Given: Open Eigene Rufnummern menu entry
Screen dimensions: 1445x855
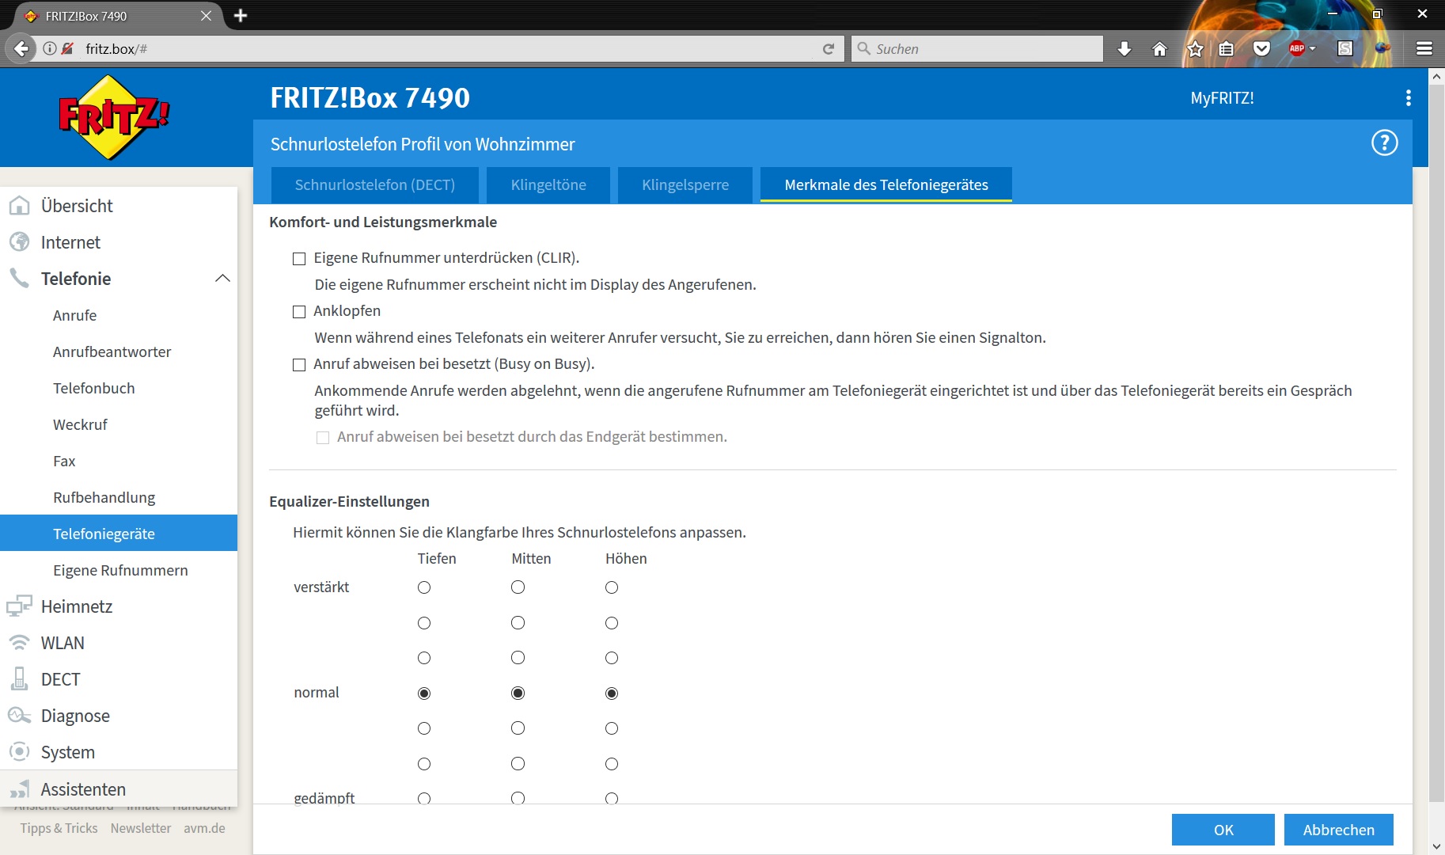Looking at the screenshot, I should (119, 570).
